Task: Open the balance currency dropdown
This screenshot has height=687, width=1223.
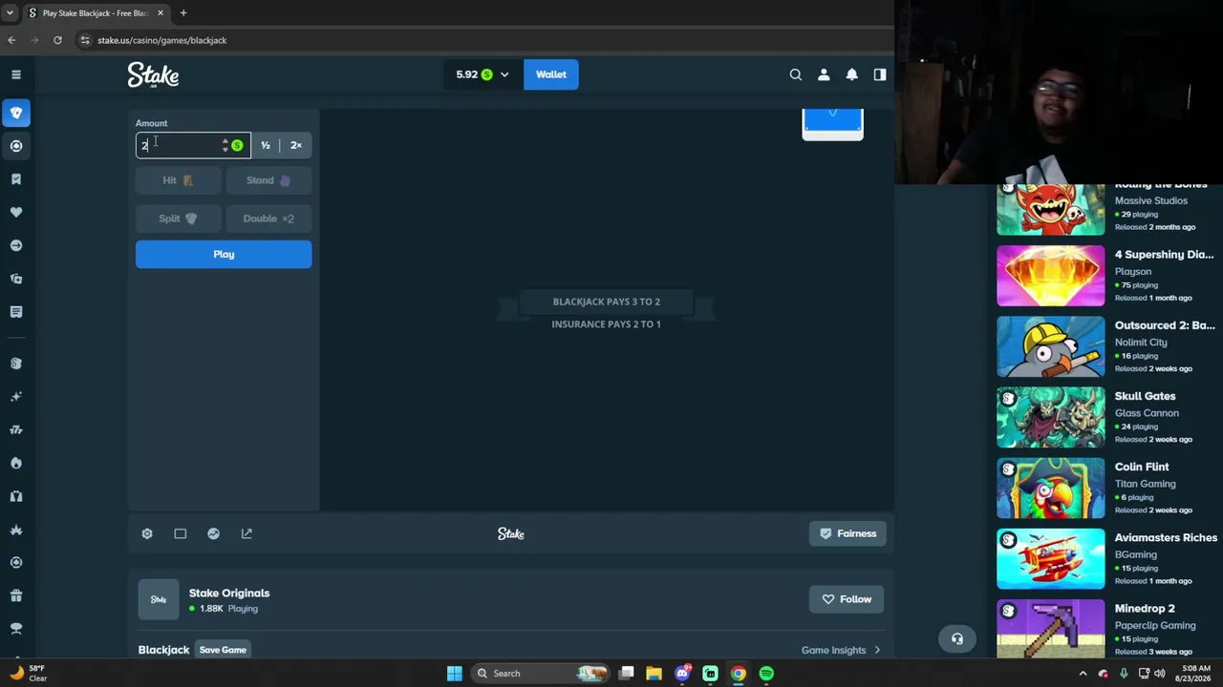Action: point(483,74)
